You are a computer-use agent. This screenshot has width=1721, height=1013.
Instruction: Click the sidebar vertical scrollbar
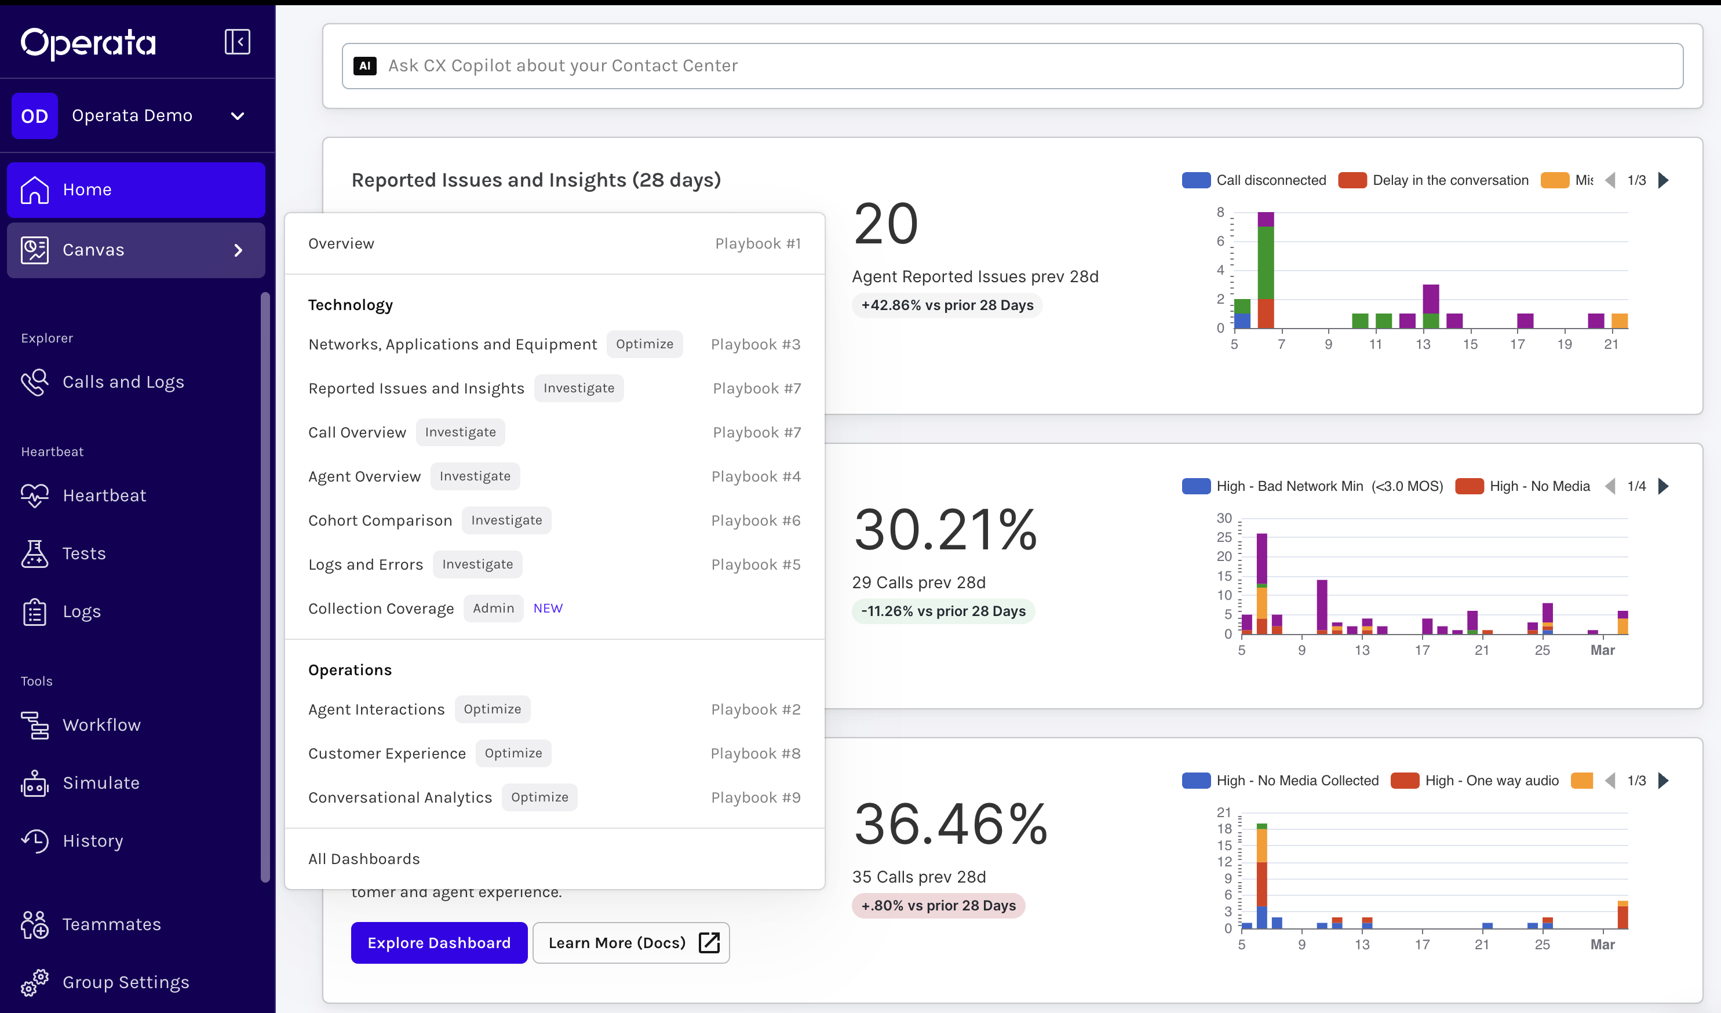click(x=265, y=588)
